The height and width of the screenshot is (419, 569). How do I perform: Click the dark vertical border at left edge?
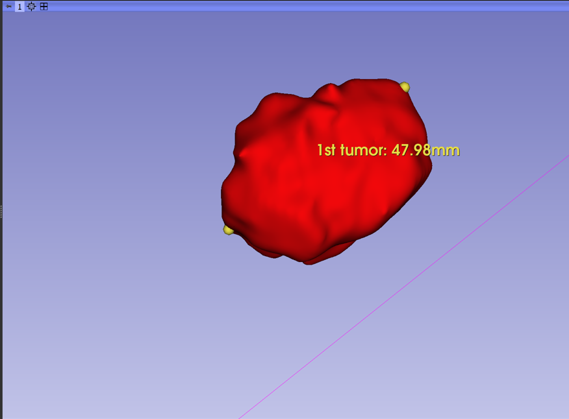click(x=1, y=109)
